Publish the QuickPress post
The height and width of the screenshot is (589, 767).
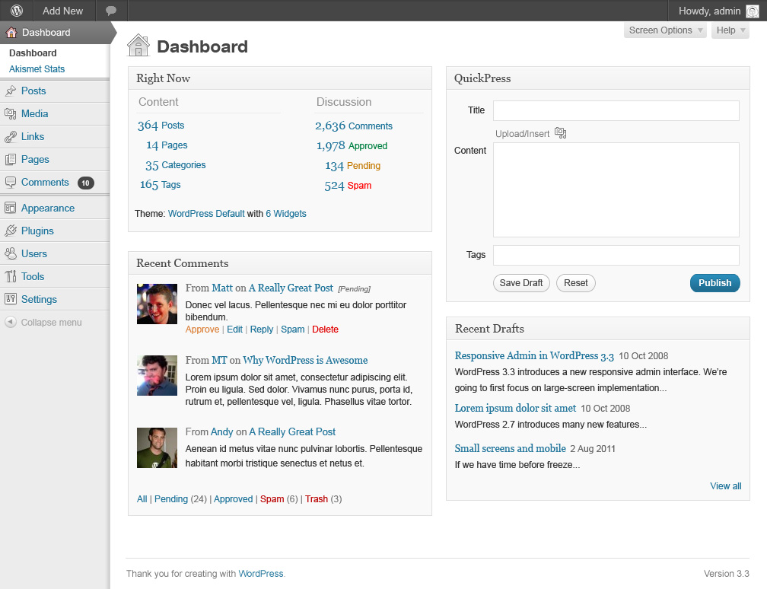714,283
